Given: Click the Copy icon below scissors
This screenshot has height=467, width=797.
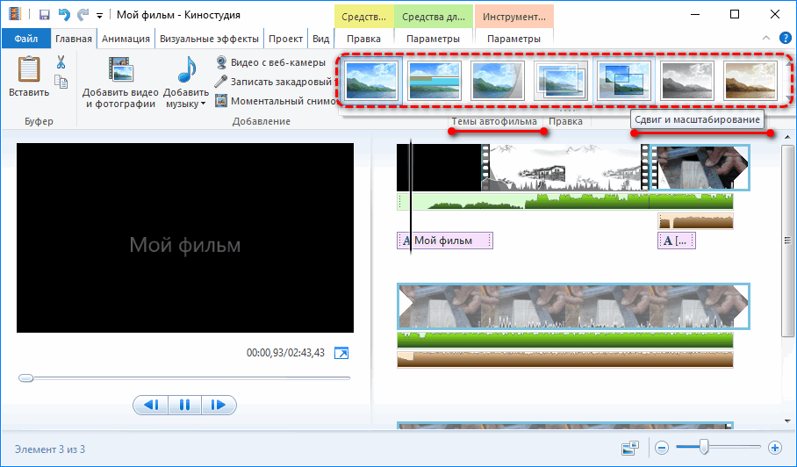Looking at the screenshot, I should click(x=61, y=82).
